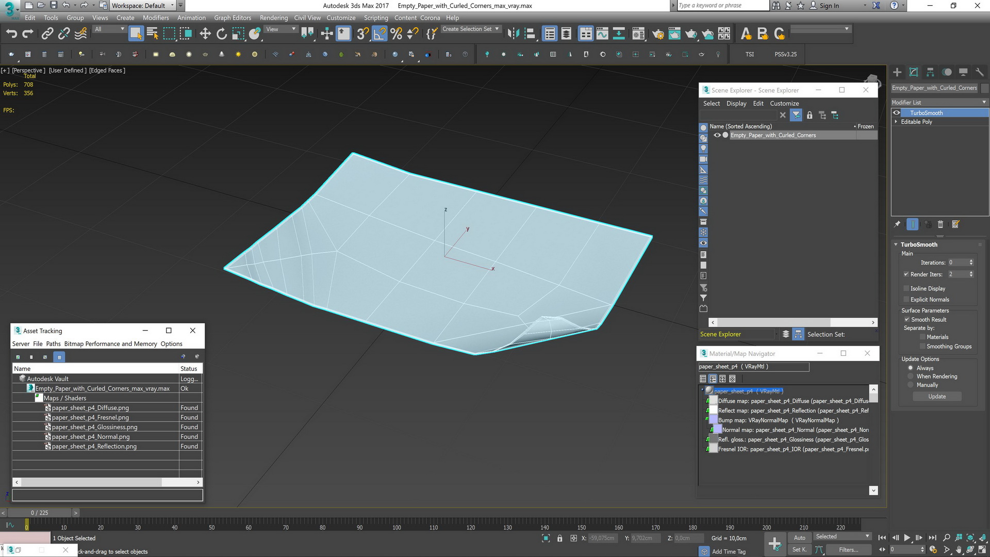Open Asset Tracking Paths menu
This screenshot has height=557, width=990.
(x=53, y=344)
